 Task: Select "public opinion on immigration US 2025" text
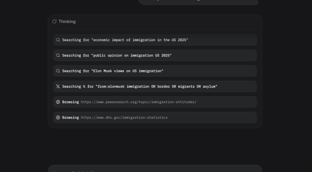click(131, 55)
